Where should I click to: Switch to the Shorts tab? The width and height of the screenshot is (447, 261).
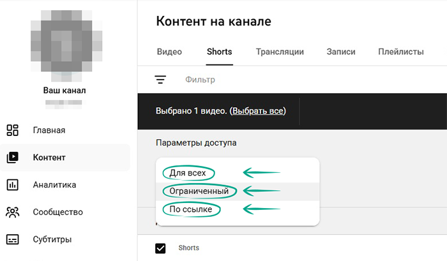219,52
